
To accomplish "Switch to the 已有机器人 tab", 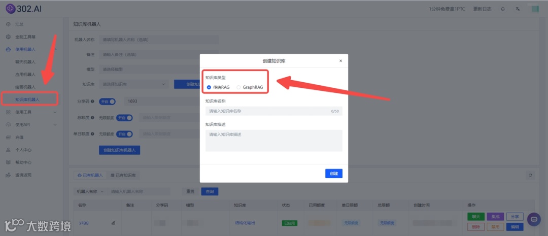I will click(90, 175).
